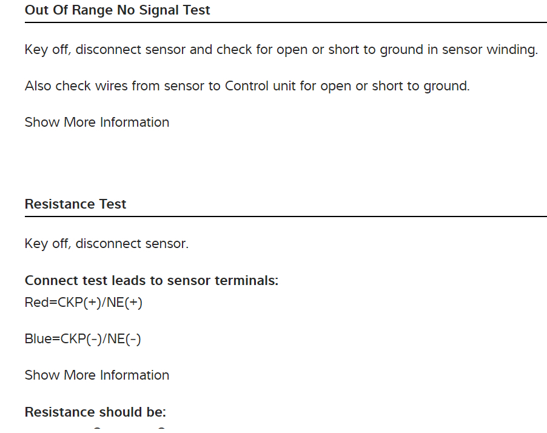Click 'Connect test leads to sensor terminals:' label

[152, 281]
